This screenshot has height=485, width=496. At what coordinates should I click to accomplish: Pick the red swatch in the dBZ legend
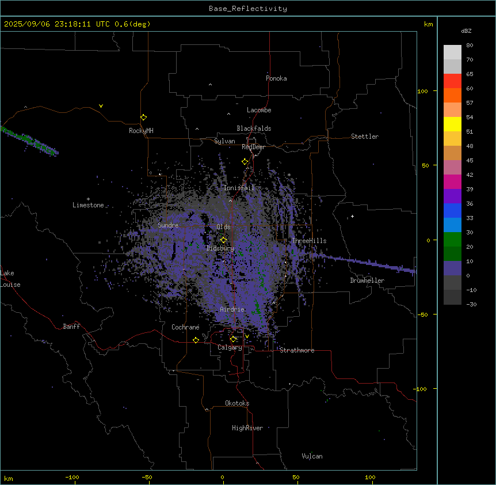(452, 81)
